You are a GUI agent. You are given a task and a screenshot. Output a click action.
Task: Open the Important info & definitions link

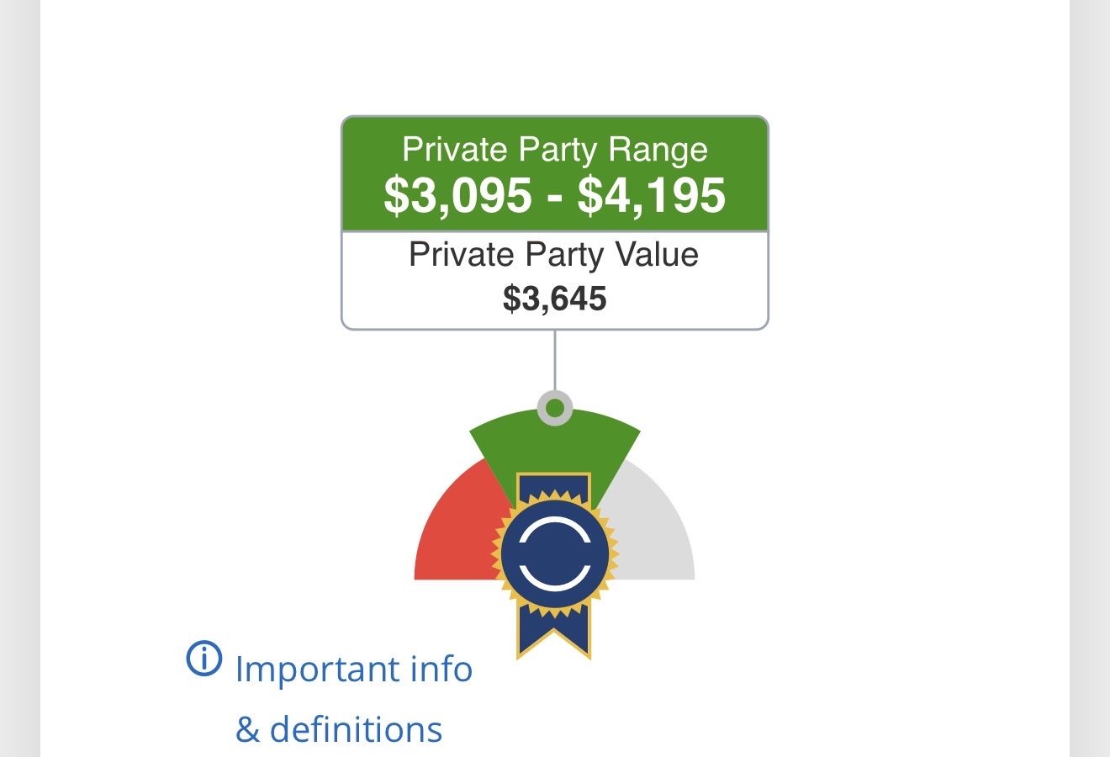353,670
